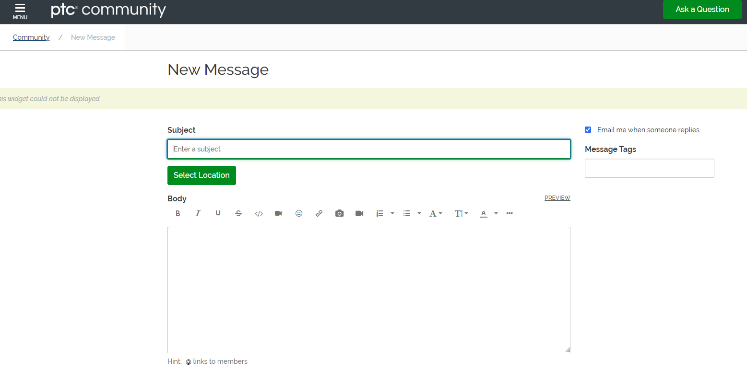This screenshot has width=747, height=371.
Task: Expand the more formatting options menu
Action: pyautogui.click(x=509, y=213)
